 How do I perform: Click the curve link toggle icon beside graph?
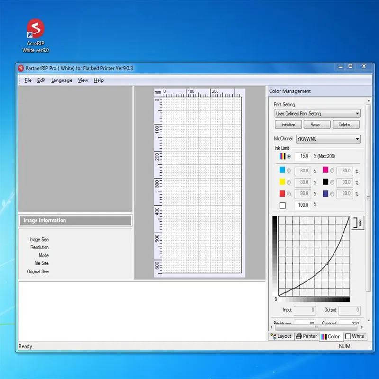tap(358, 223)
